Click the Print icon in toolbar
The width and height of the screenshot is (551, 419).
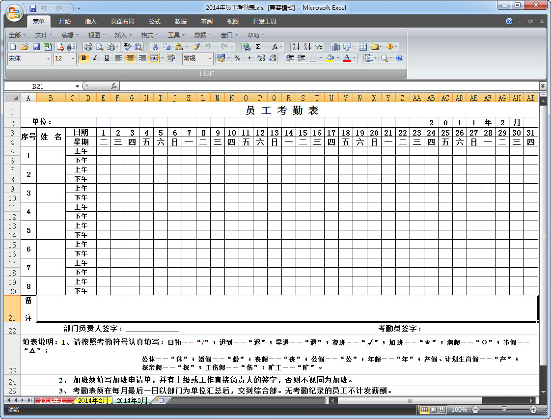tap(88, 46)
